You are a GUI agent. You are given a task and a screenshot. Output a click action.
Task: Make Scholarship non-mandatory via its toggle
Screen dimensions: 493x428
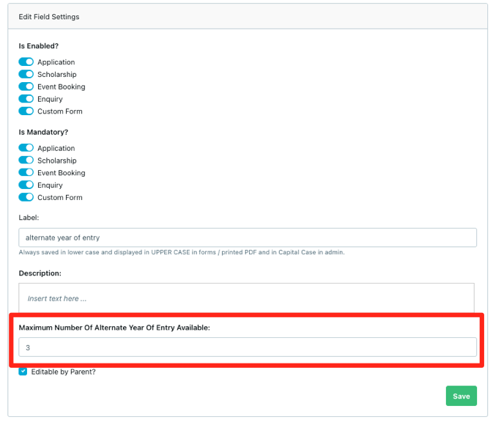tap(26, 160)
